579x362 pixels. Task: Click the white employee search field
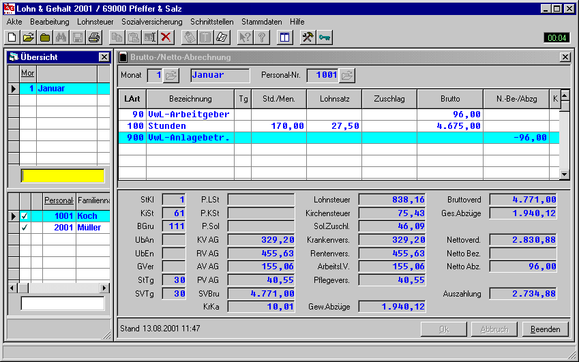point(63,303)
